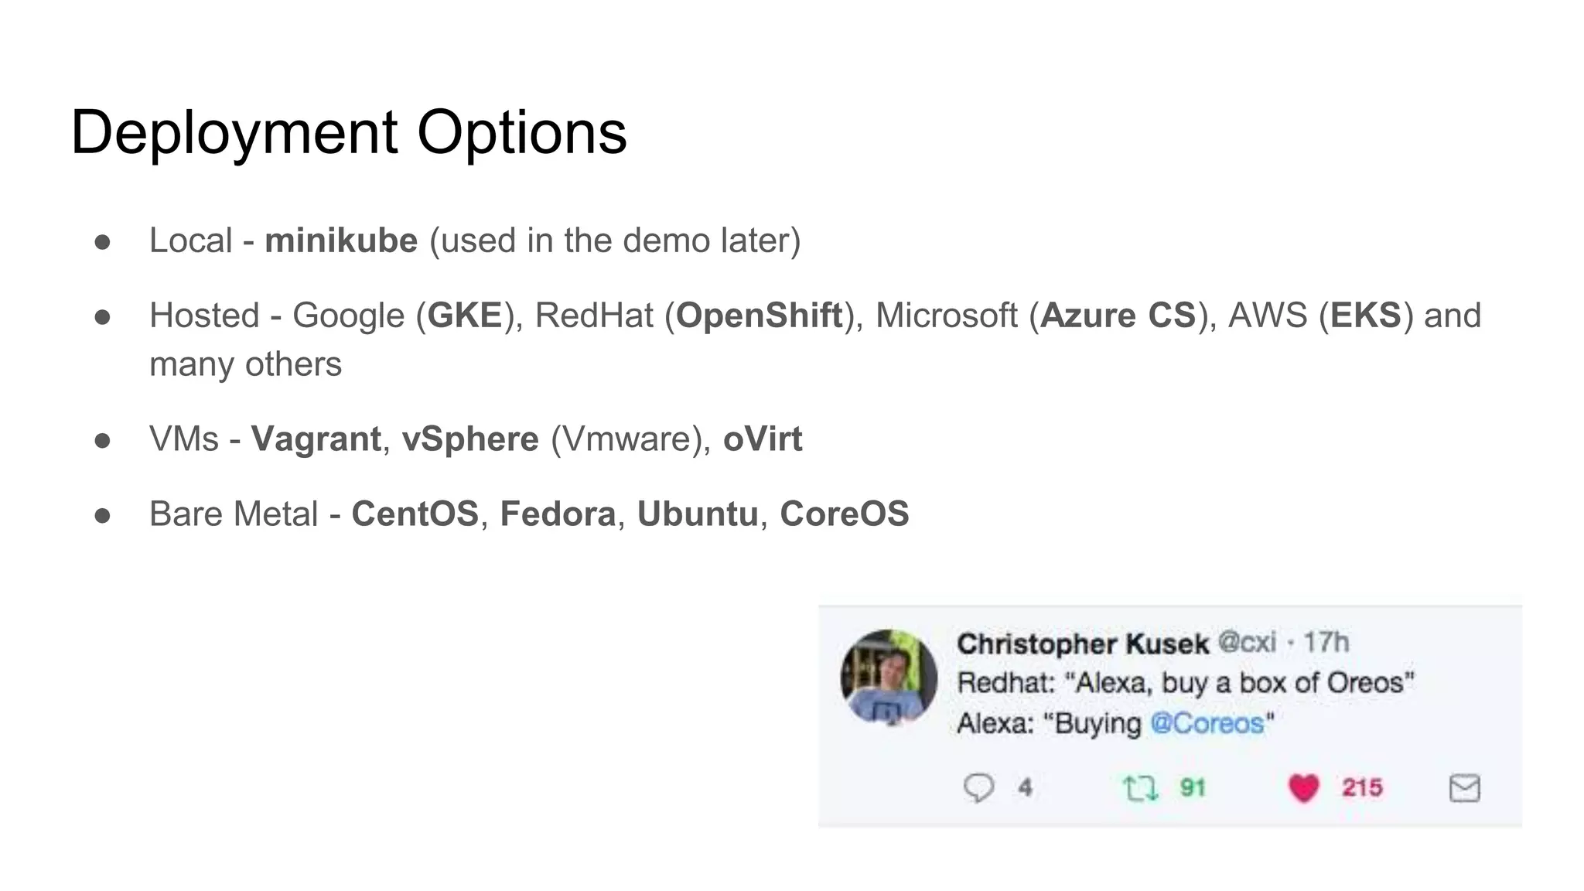Click the reply speech bubble icon
The width and height of the screenshot is (1584, 891).
coord(978,788)
